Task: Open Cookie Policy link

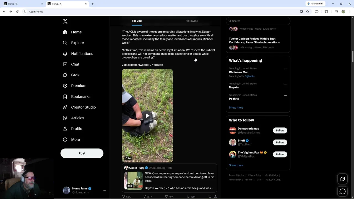Action: click(272, 175)
